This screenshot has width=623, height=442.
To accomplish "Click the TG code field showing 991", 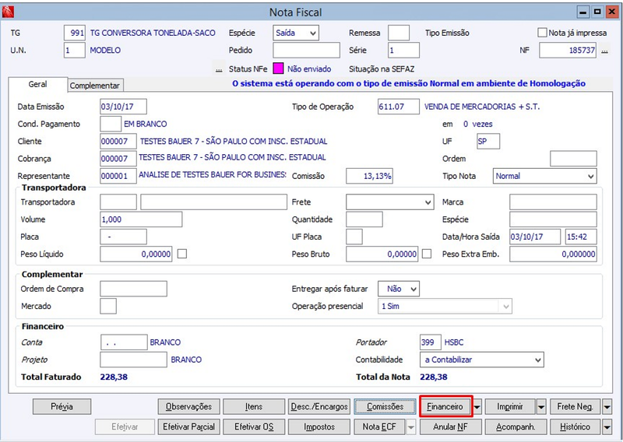I will coord(74,33).
